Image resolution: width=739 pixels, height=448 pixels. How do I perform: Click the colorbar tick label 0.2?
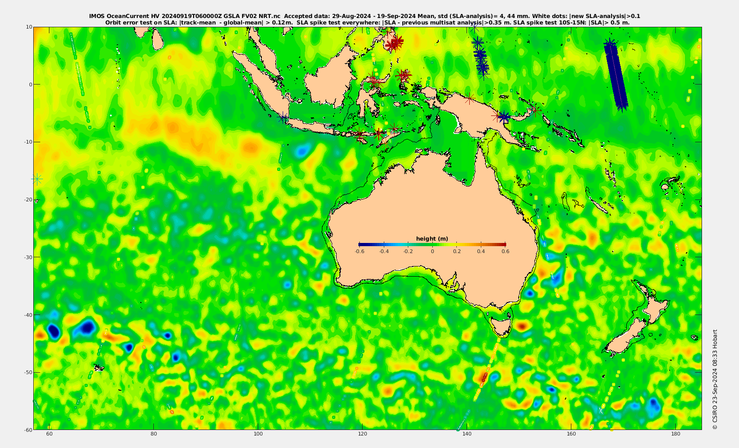pos(457,251)
